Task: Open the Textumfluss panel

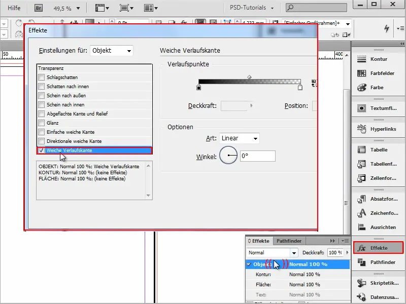Action: (x=378, y=108)
